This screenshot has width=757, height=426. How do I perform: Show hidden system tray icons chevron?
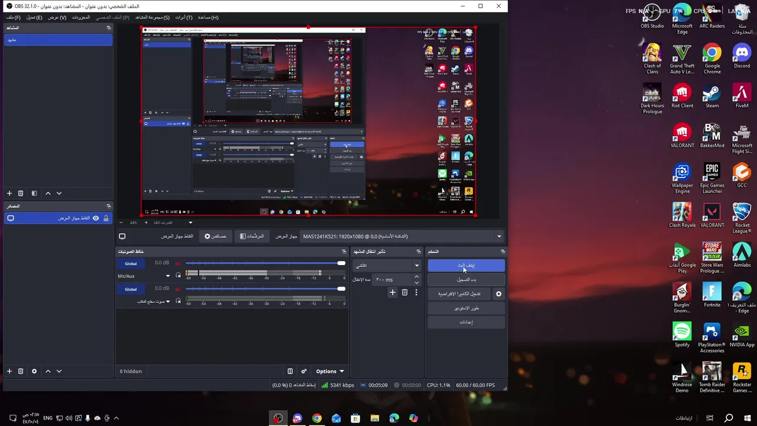[117, 418]
